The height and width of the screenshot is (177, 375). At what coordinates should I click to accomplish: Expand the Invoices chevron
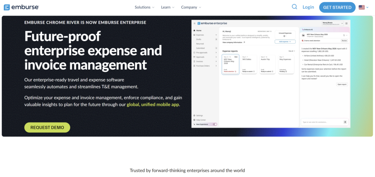(x=216, y=62)
